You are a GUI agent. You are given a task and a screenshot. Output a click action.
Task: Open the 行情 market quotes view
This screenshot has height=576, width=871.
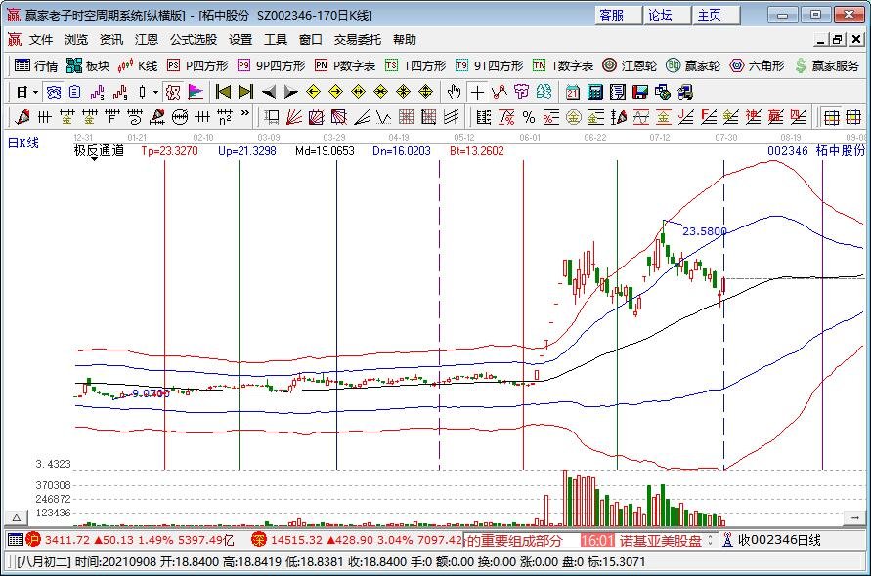click(x=37, y=65)
